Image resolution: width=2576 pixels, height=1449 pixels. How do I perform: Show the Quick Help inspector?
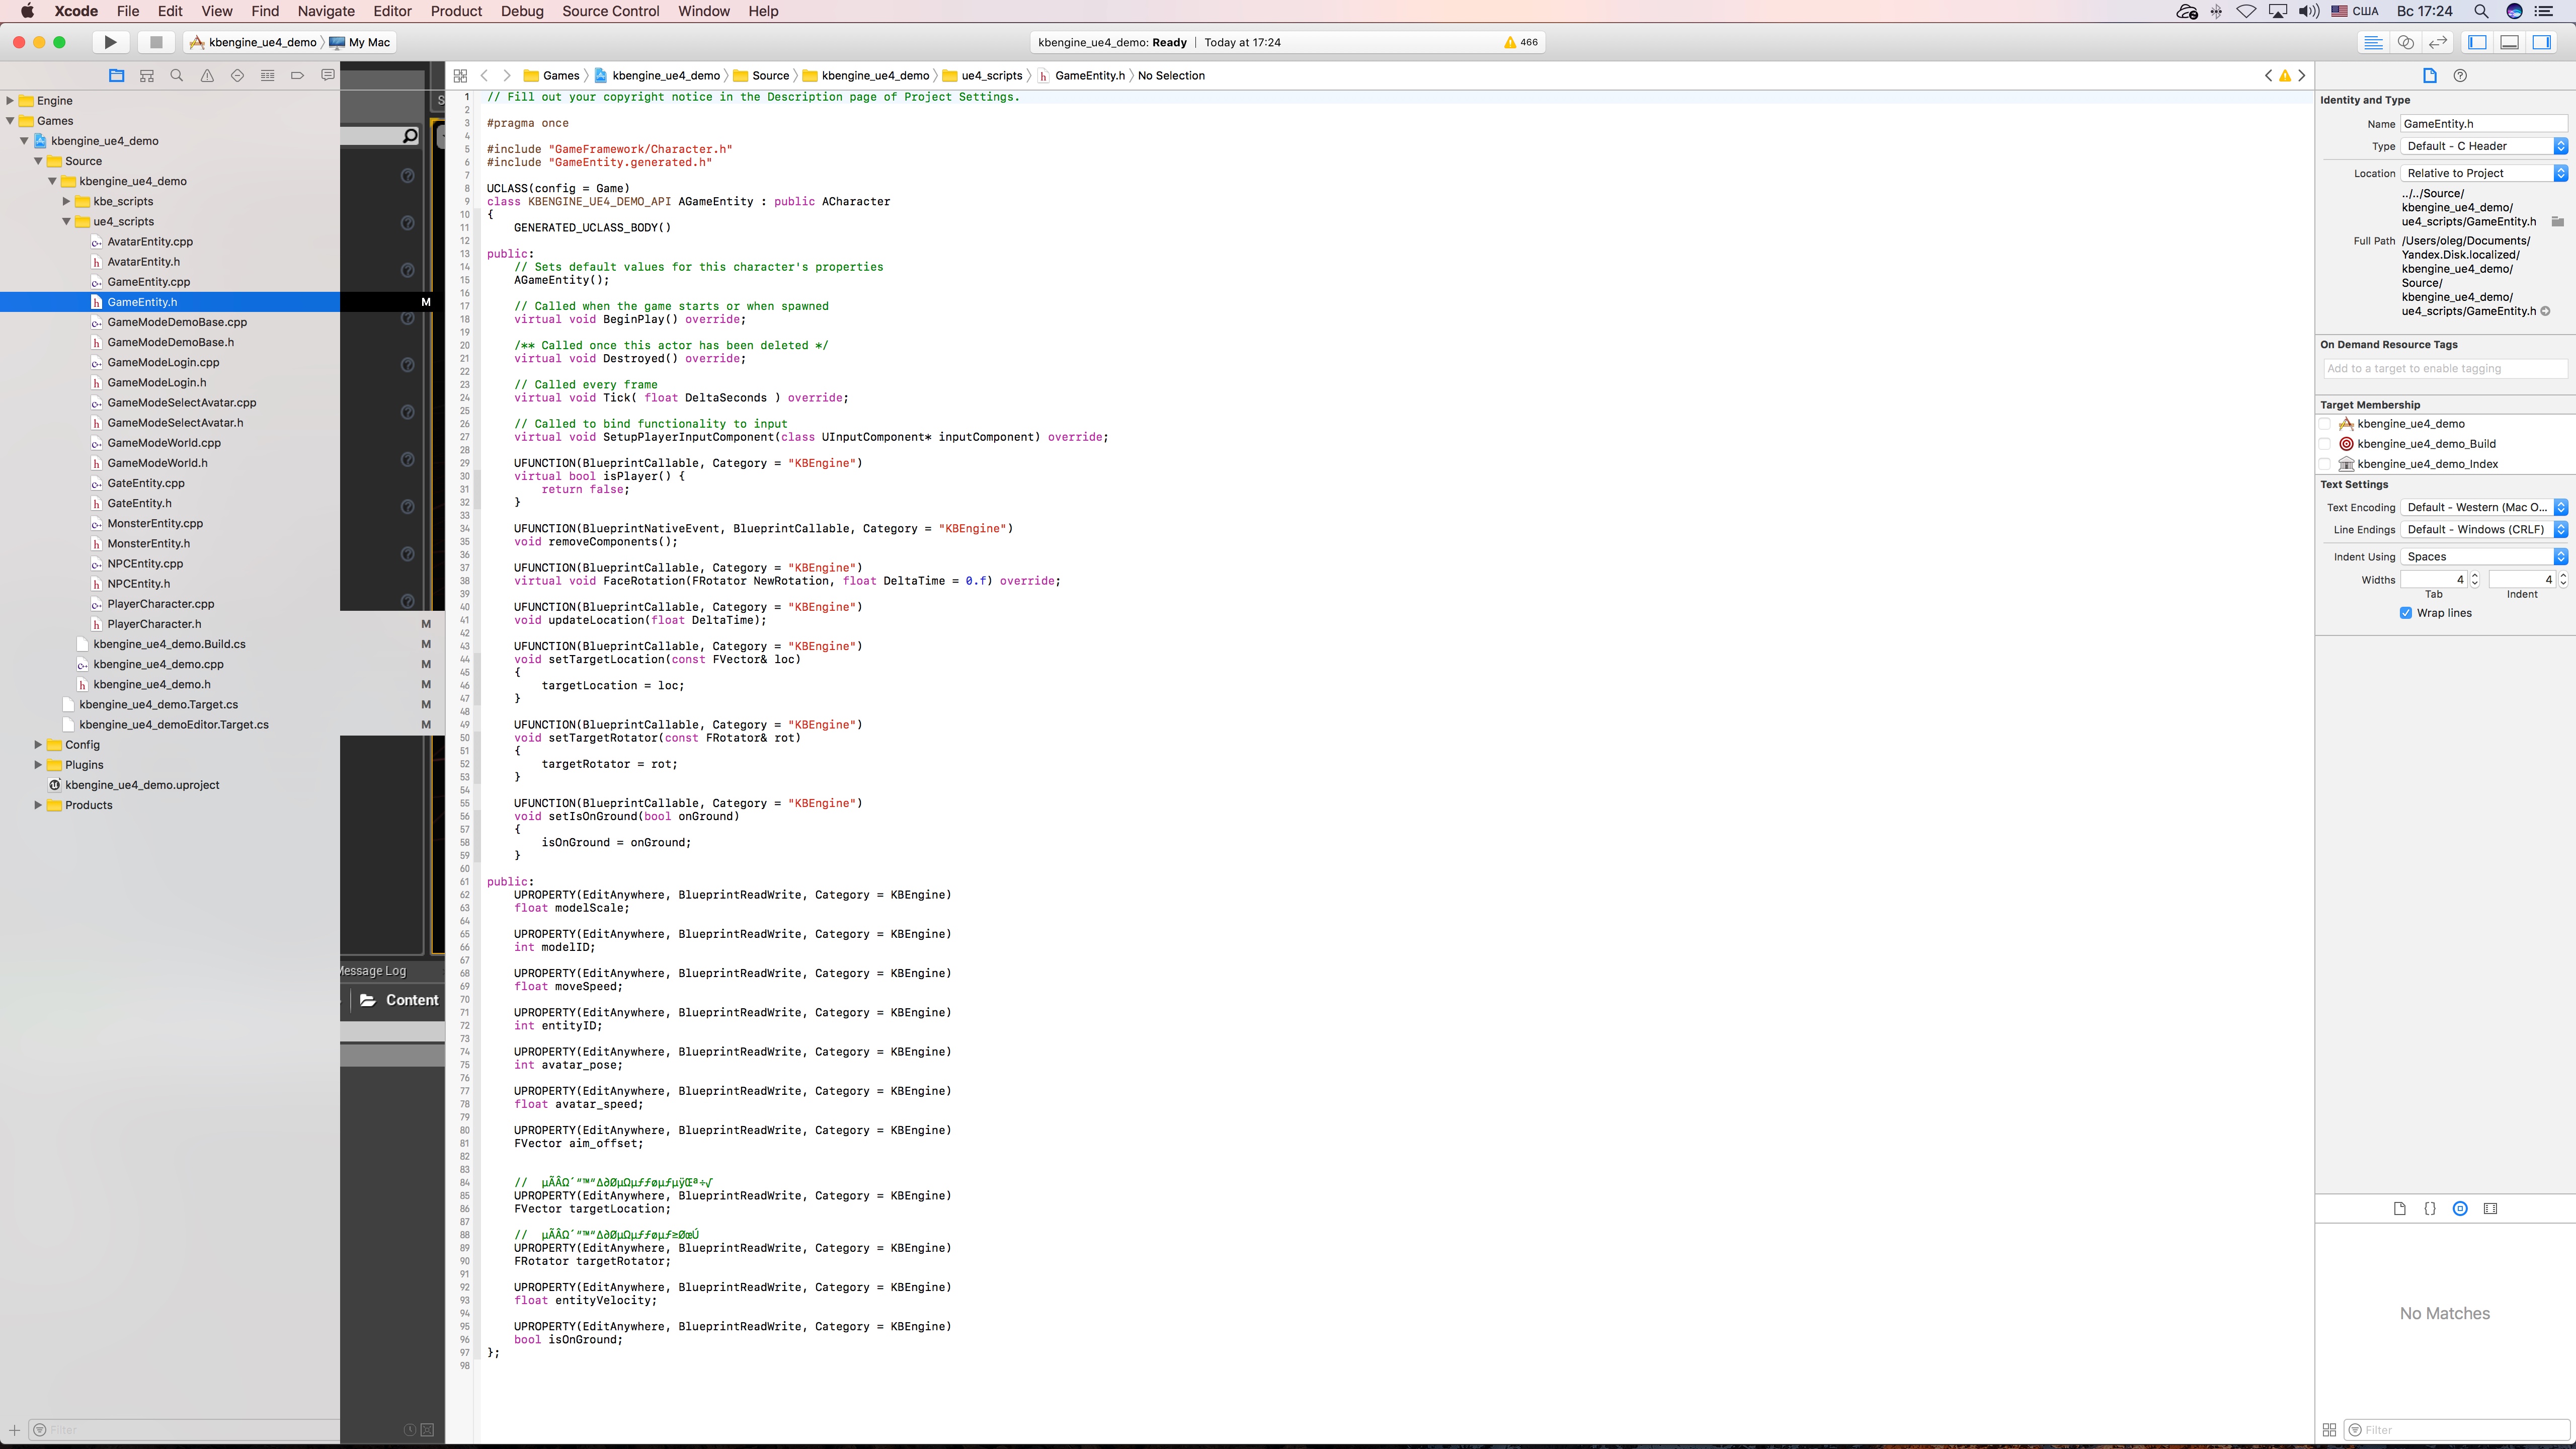2461,76
